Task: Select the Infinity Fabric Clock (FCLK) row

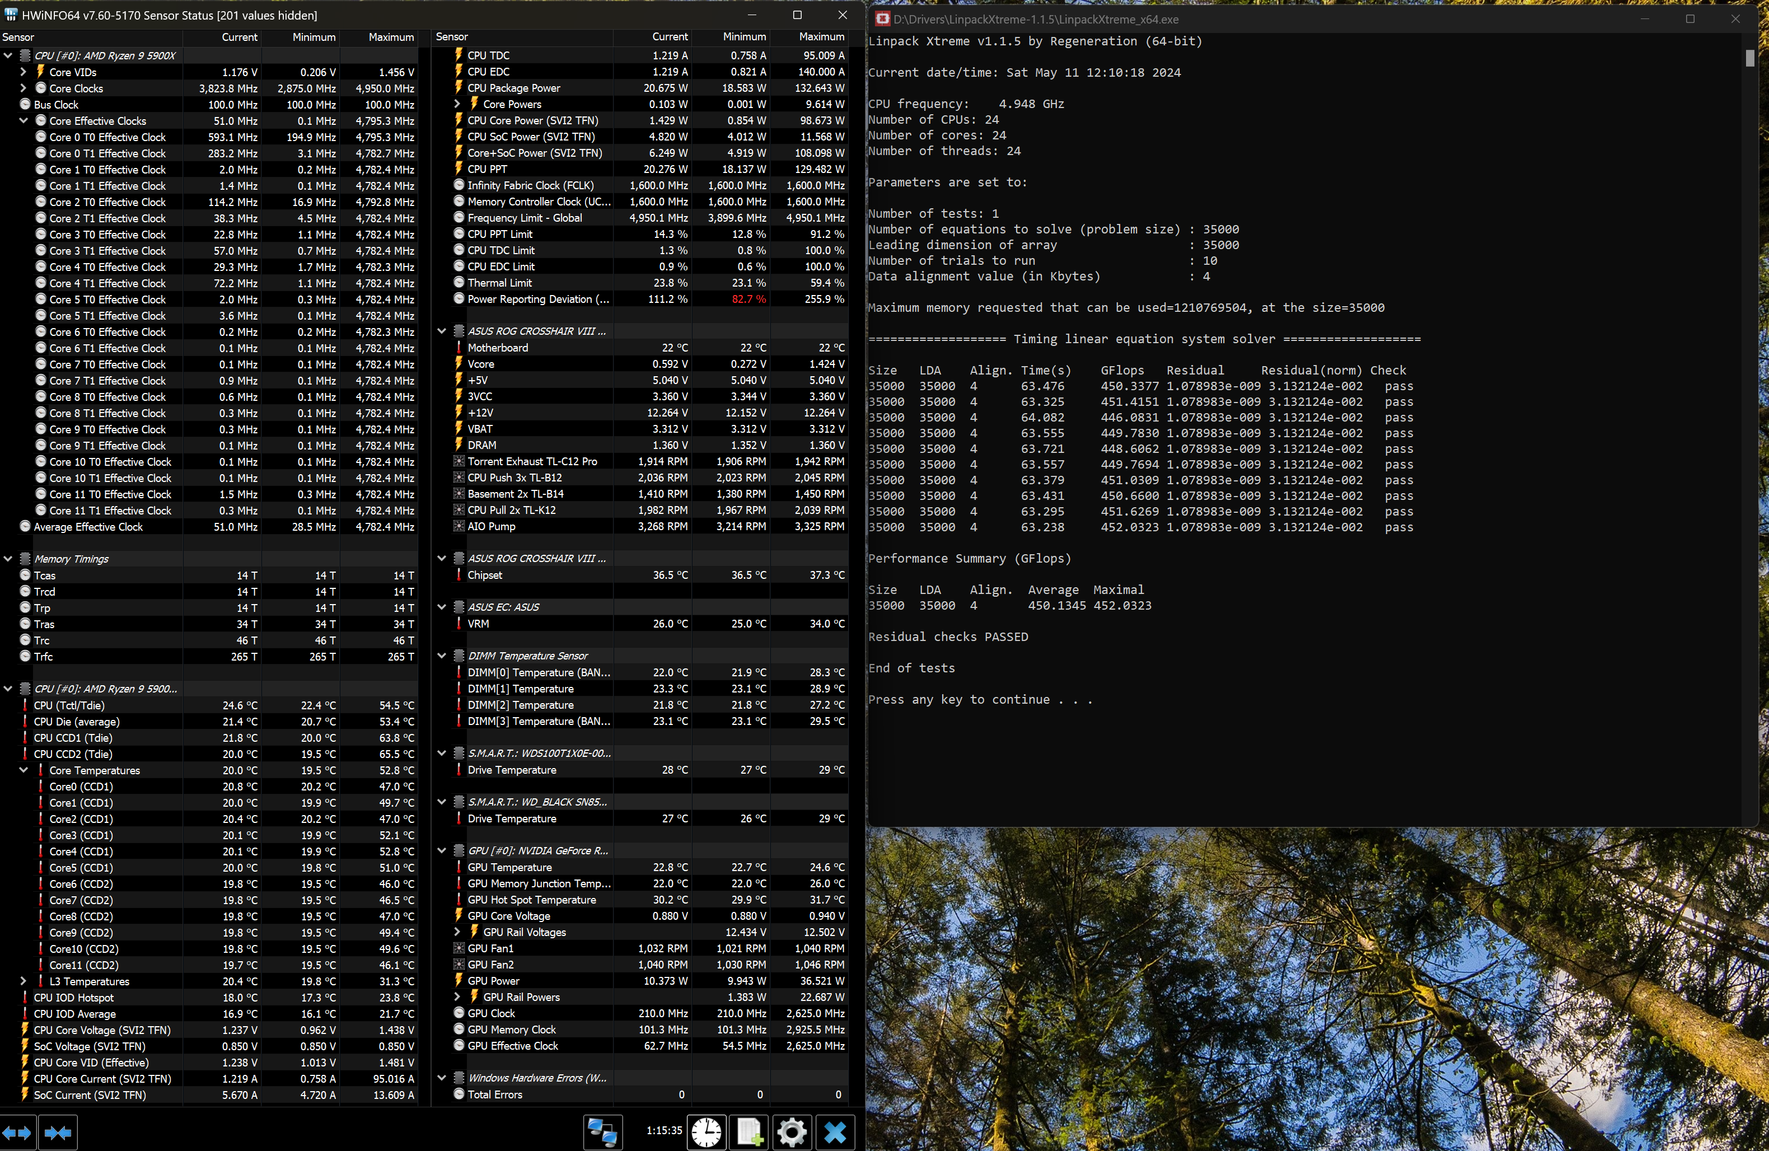Action: click(x=641, y=185)
